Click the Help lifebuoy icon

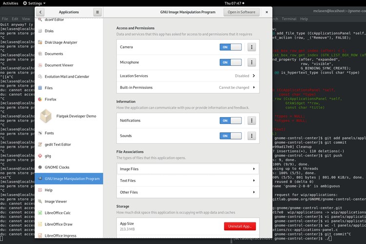(x=40, y=190)
